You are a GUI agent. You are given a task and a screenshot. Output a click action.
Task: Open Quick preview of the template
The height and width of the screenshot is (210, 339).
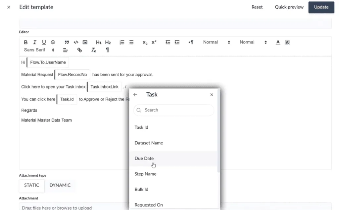pos(289,7)
